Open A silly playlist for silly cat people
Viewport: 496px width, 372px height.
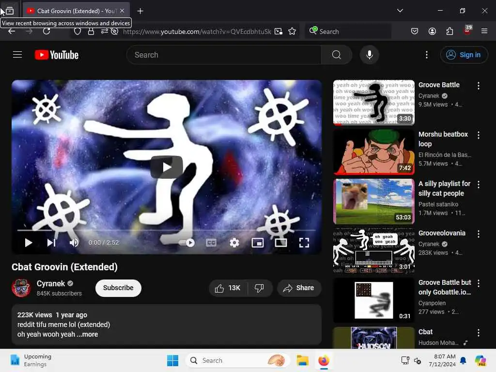pos(373,201)
